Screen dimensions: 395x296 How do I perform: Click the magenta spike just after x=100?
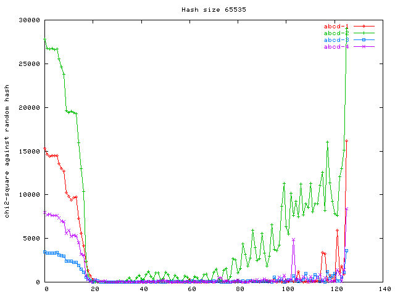(x=294, y=239)
